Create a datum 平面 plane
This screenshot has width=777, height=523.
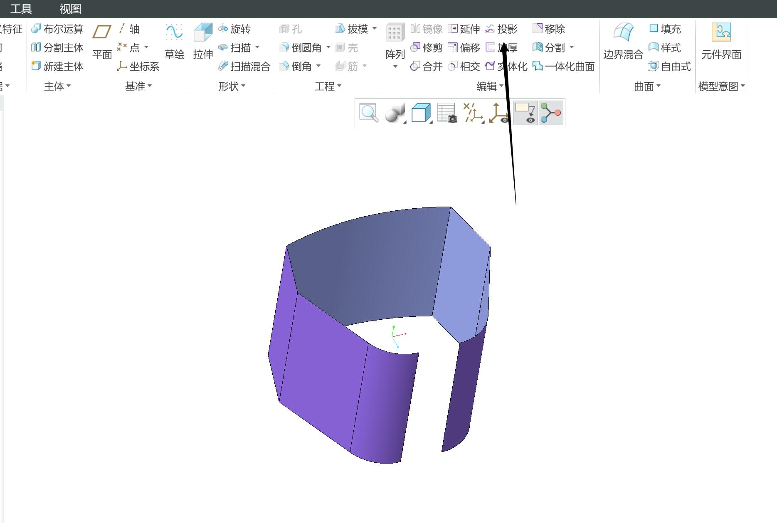click(x=102, y=42)
